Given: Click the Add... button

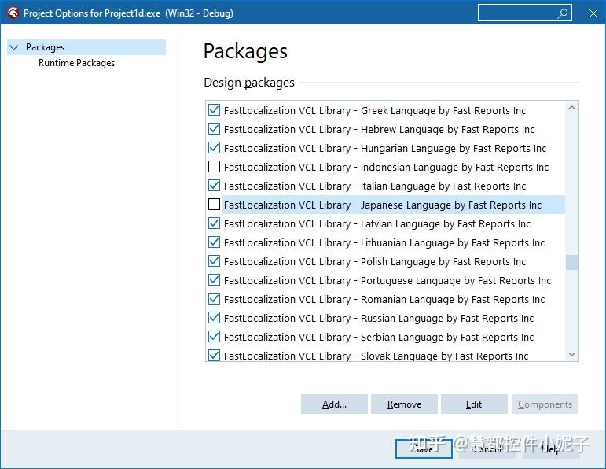Looking at the screenshot, I should click(x=334, y=404).
